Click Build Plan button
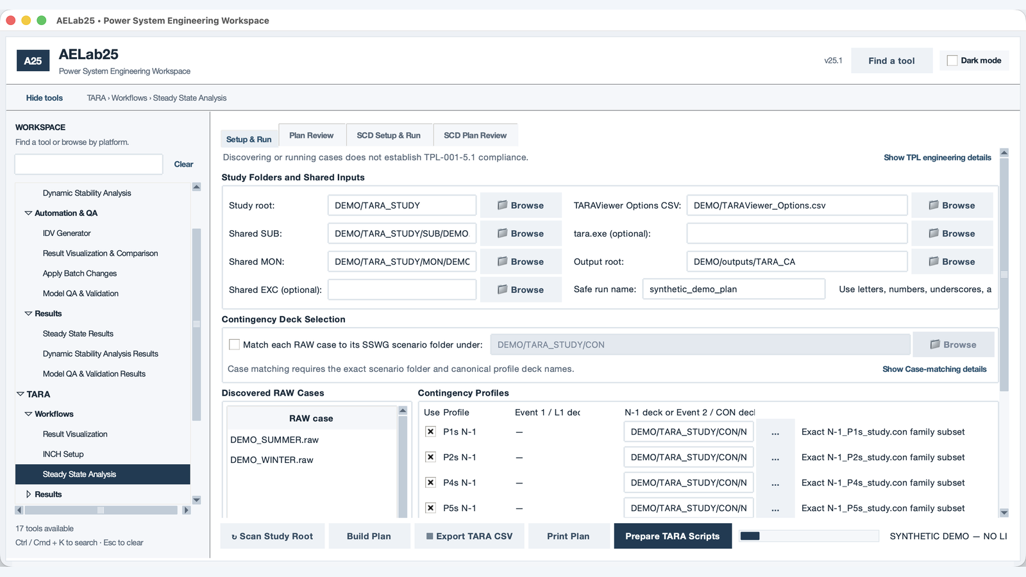1026x577 pixels. 369,536
